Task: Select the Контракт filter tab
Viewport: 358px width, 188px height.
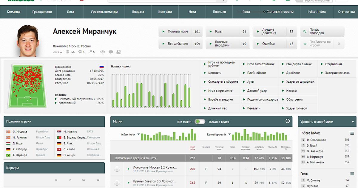Action: tap(165, 12)
